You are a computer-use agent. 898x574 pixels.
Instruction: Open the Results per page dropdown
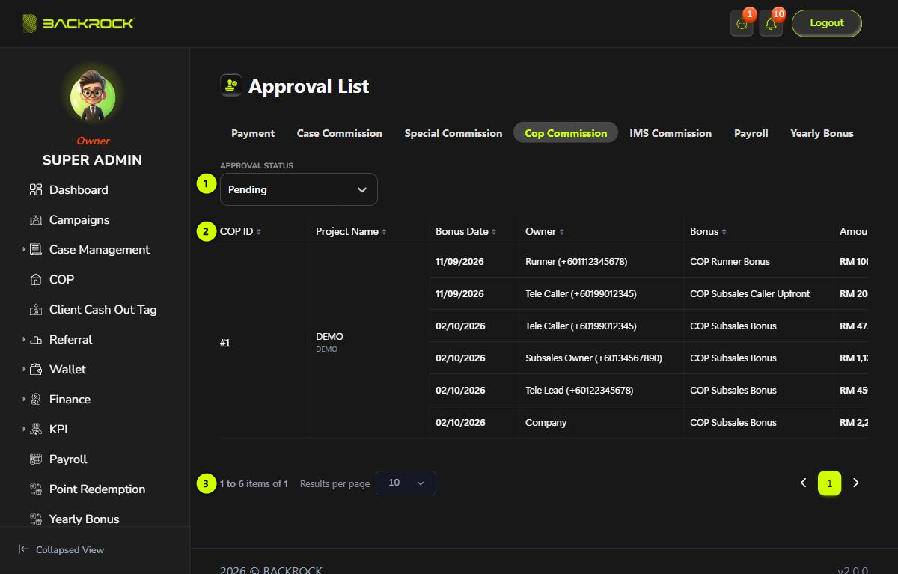coord(406,483)
